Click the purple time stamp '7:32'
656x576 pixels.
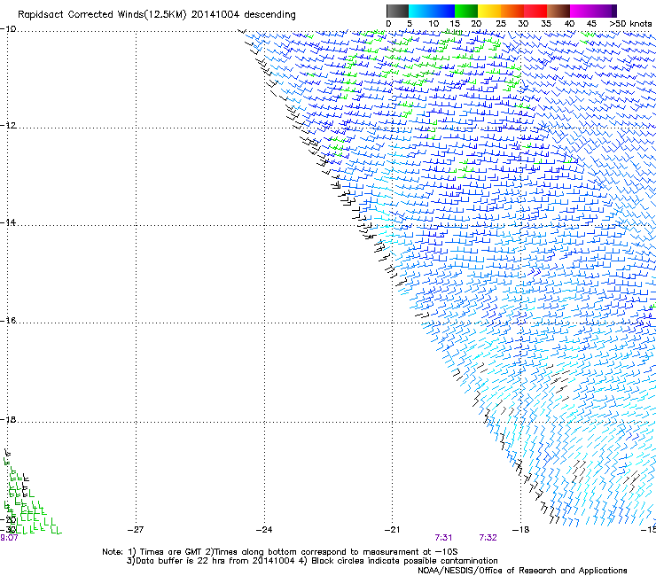coord(488,538)
